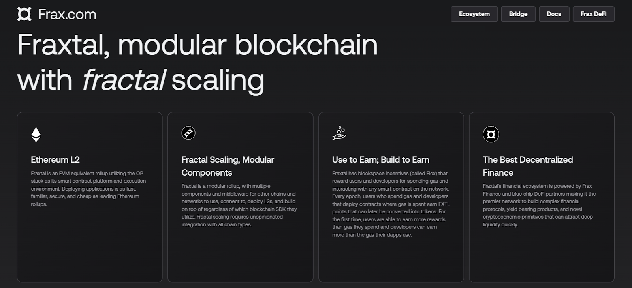This screenshot has height=288, width=632.
Task: Navigate to the Bridge
Action: click(518, 14)
